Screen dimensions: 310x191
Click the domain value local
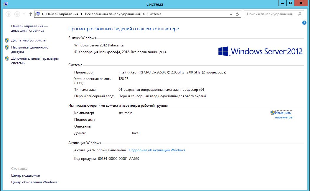click(136, 133)
